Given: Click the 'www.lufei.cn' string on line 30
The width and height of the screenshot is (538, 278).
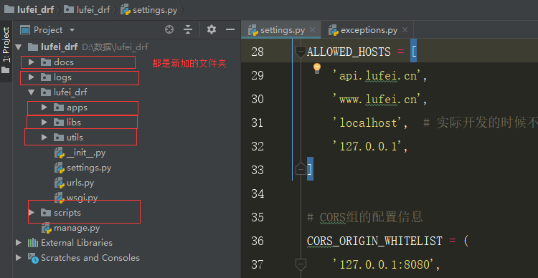Looking at the screenshot, I should click(x=377, y=100).
